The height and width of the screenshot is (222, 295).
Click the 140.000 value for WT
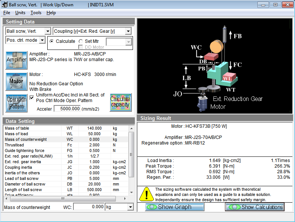94,128
